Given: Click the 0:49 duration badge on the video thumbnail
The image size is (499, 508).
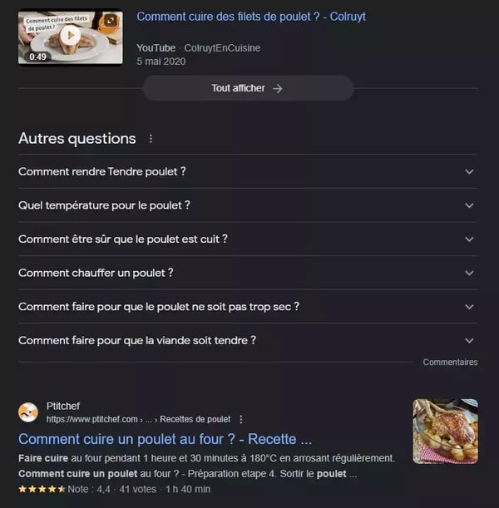Looking at the screenshot, I should pos(37,57).
